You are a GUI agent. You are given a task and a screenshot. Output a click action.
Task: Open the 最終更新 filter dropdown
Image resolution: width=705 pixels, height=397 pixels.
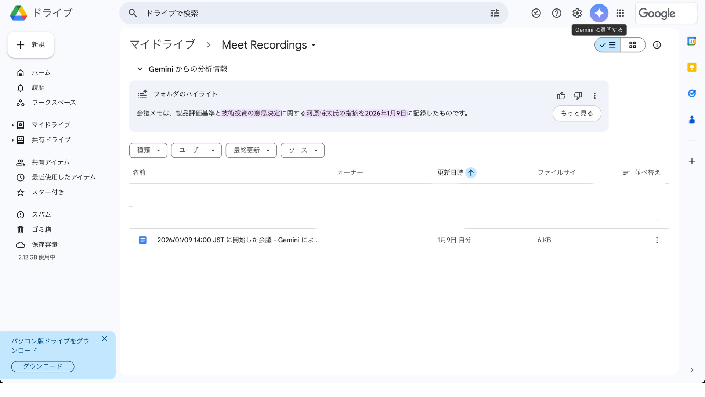pos(251,150)
